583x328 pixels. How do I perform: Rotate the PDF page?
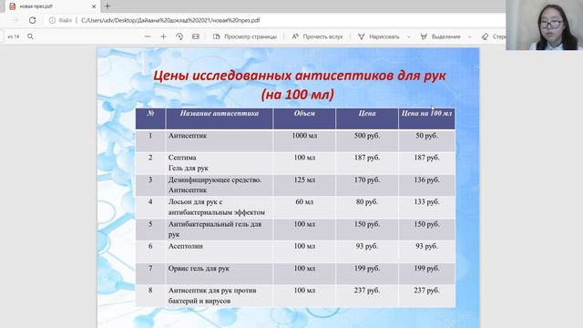pos(179,36)
